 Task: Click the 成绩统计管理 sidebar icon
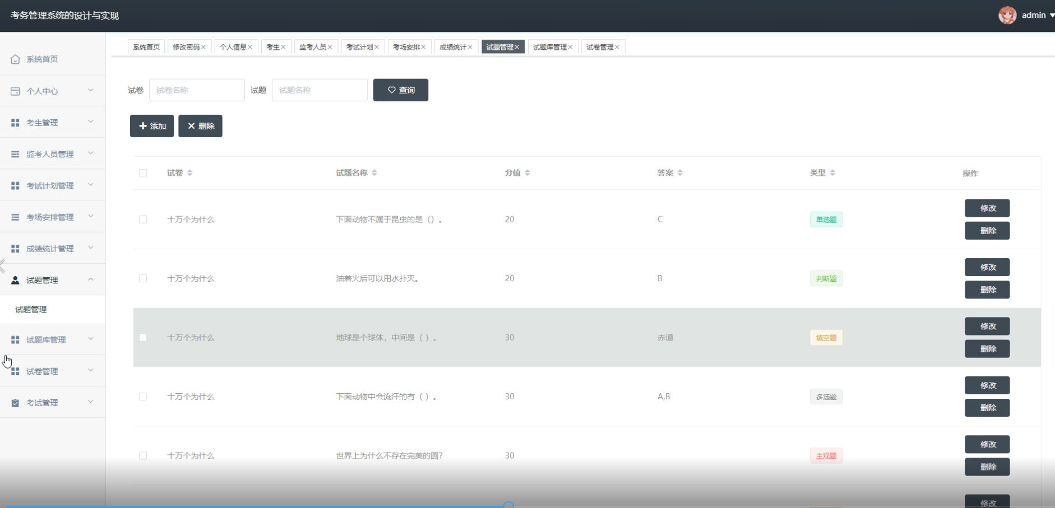pos(15,248)
